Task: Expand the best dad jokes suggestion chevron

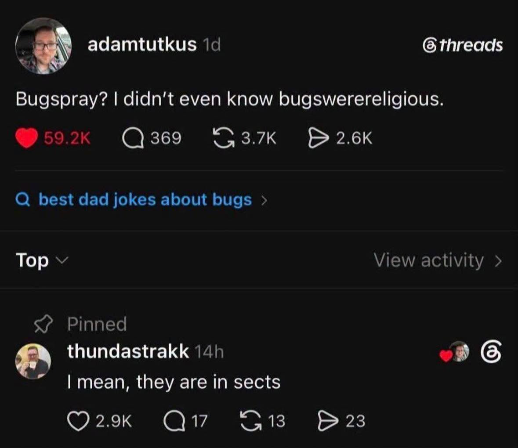Action: pos(264,200)
